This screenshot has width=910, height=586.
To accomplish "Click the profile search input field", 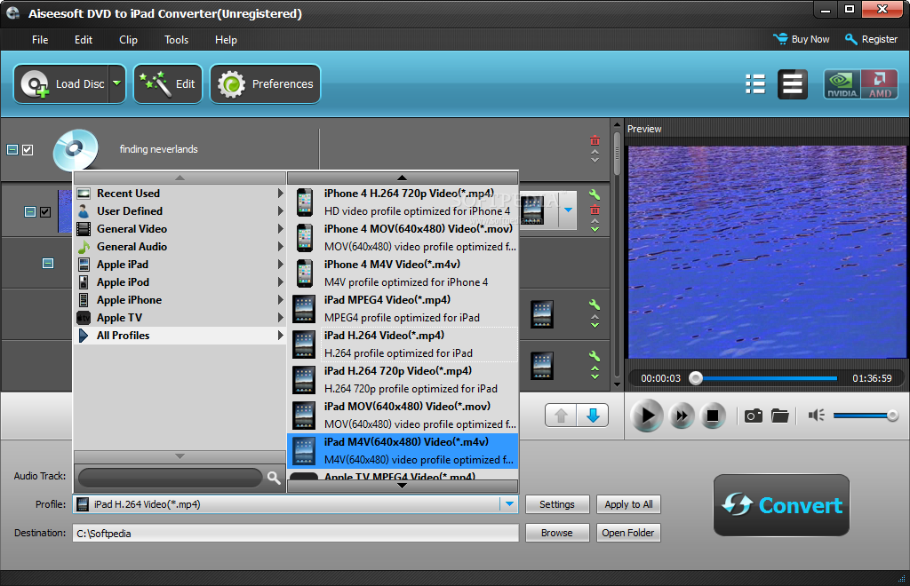I will tap(170, 478).
